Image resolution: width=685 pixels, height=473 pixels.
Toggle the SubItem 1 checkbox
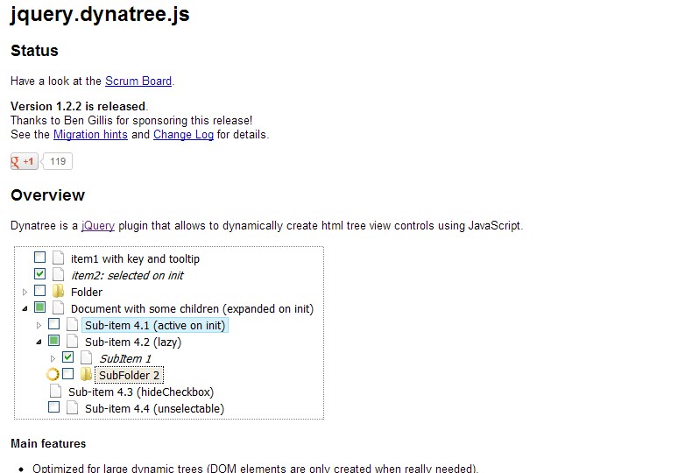pyautogui.click(x=67, y=358)
